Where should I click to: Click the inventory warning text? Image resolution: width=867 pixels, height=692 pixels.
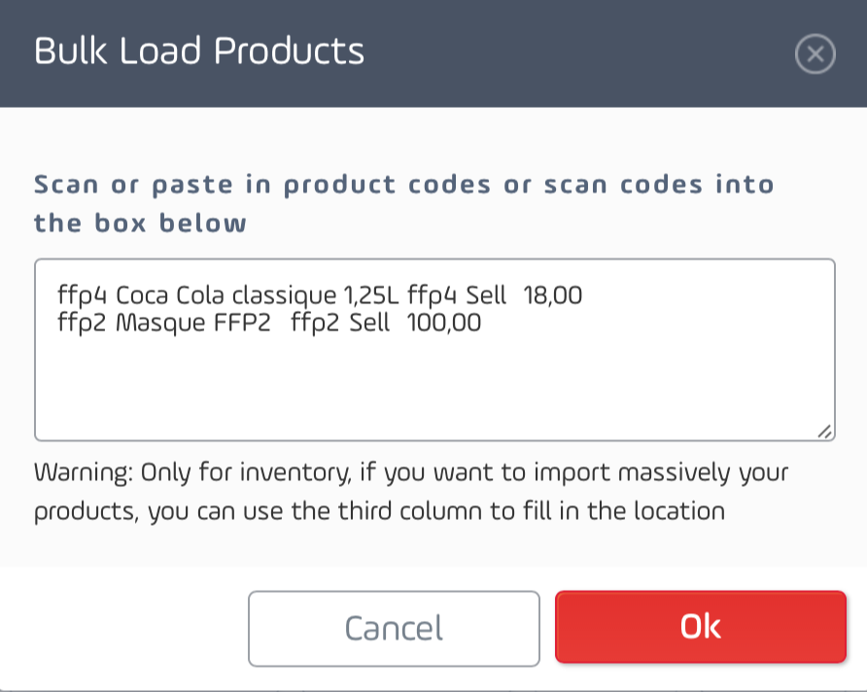pyautogui.click(x=411, y=492)
